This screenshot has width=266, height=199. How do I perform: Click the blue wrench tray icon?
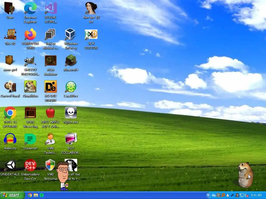(232, 195)
